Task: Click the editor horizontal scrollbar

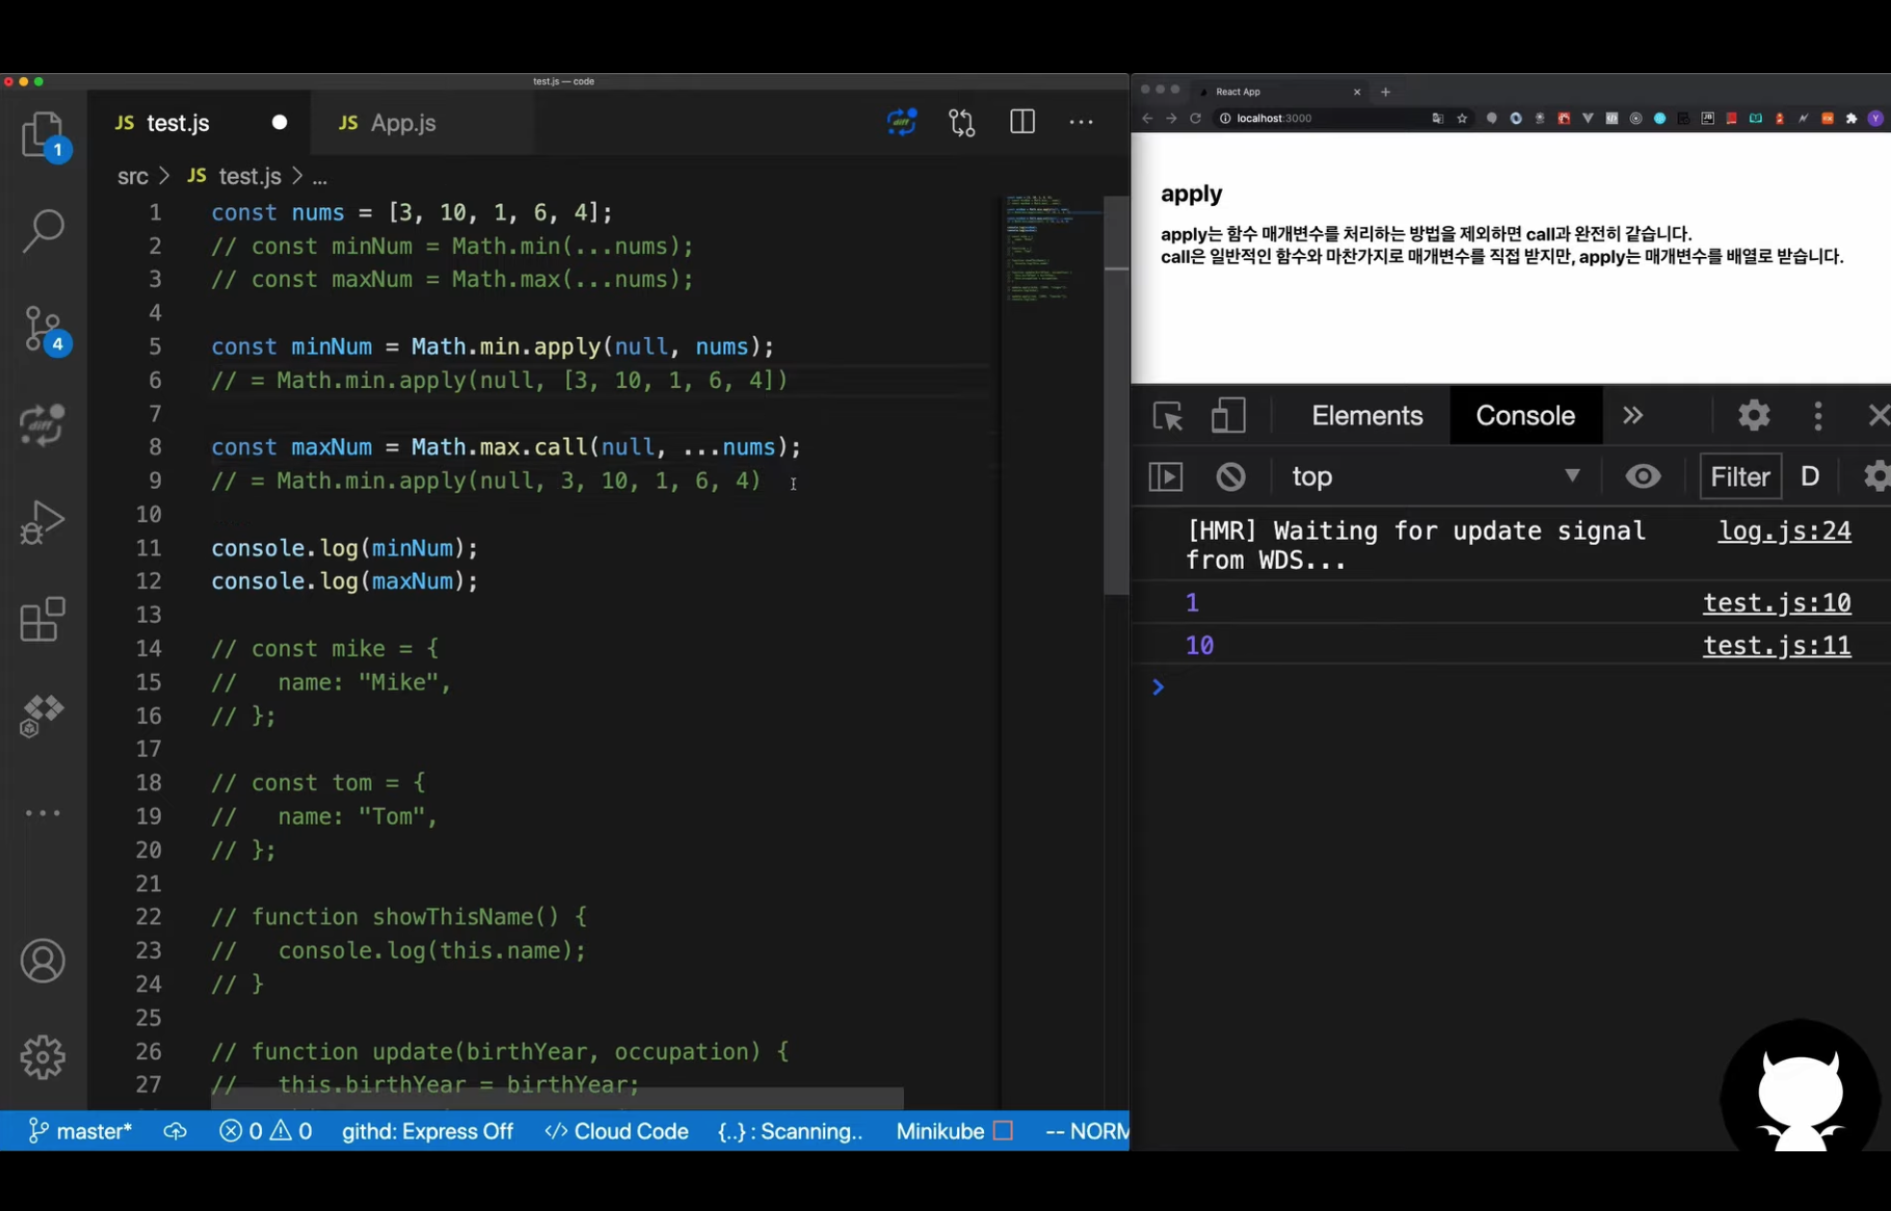Action: pyautogui.click(x=557, y=1097)
